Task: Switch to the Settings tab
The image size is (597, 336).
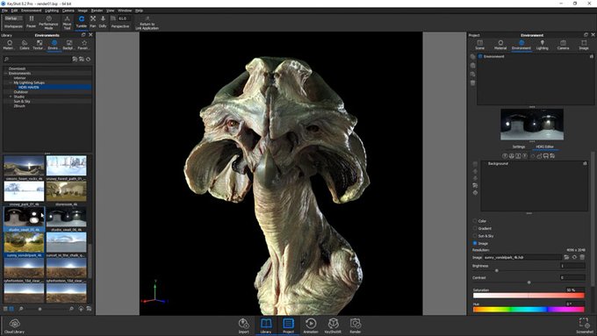Action: pos(519,147)
